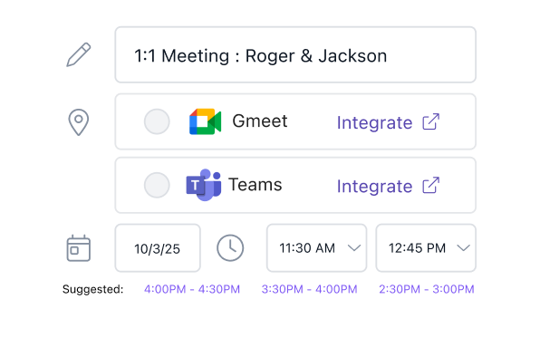Screen dimensions: 540x338
Task: Click the Microsoft Teams logo
Action: pyautogui.click(x=204, y=185)
